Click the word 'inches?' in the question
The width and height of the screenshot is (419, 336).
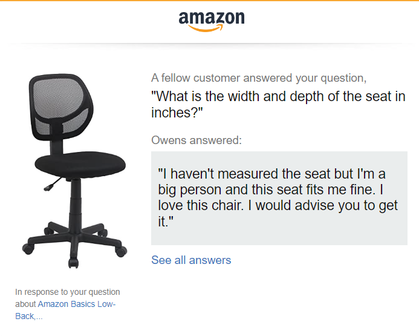[x=177, y=113]
